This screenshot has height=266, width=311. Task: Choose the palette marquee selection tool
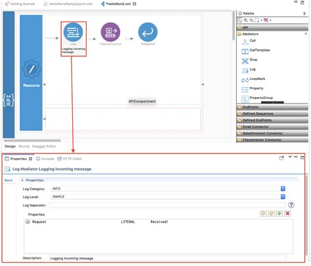257,20
